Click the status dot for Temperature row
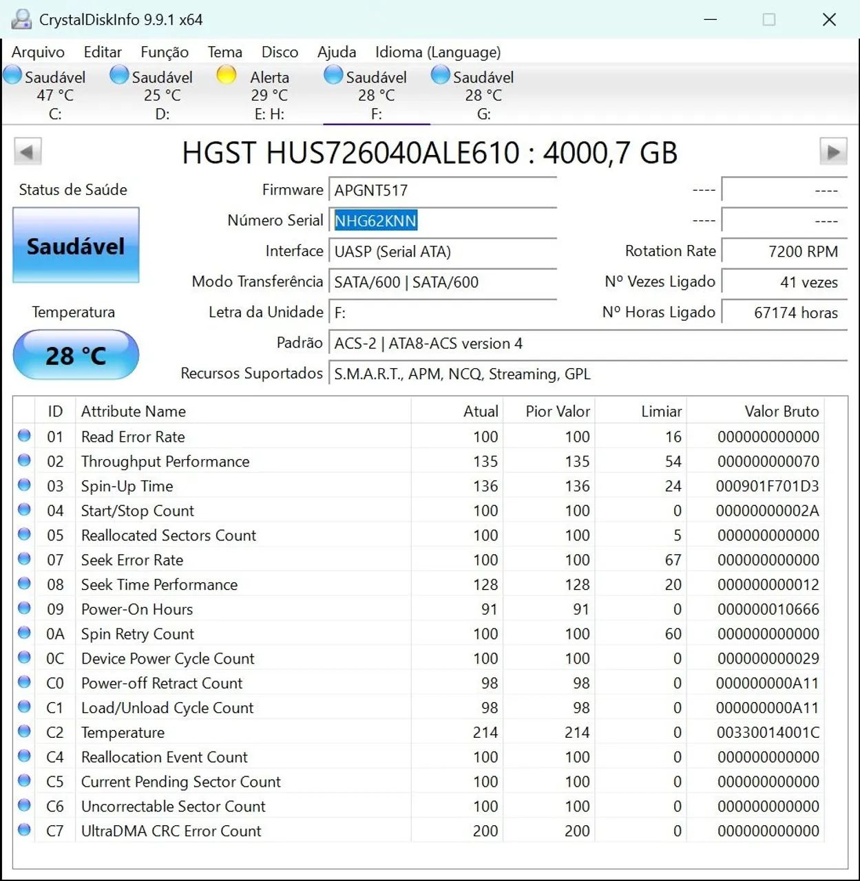 [24, 732]
